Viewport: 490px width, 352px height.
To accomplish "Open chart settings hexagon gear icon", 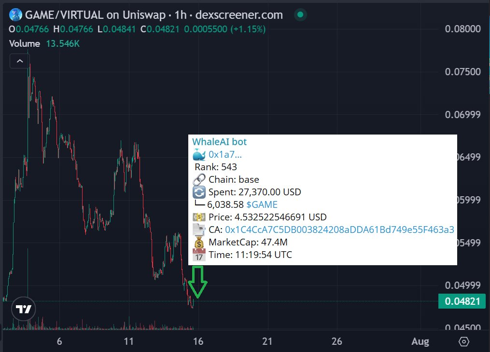I will click(x=464, y=342).
